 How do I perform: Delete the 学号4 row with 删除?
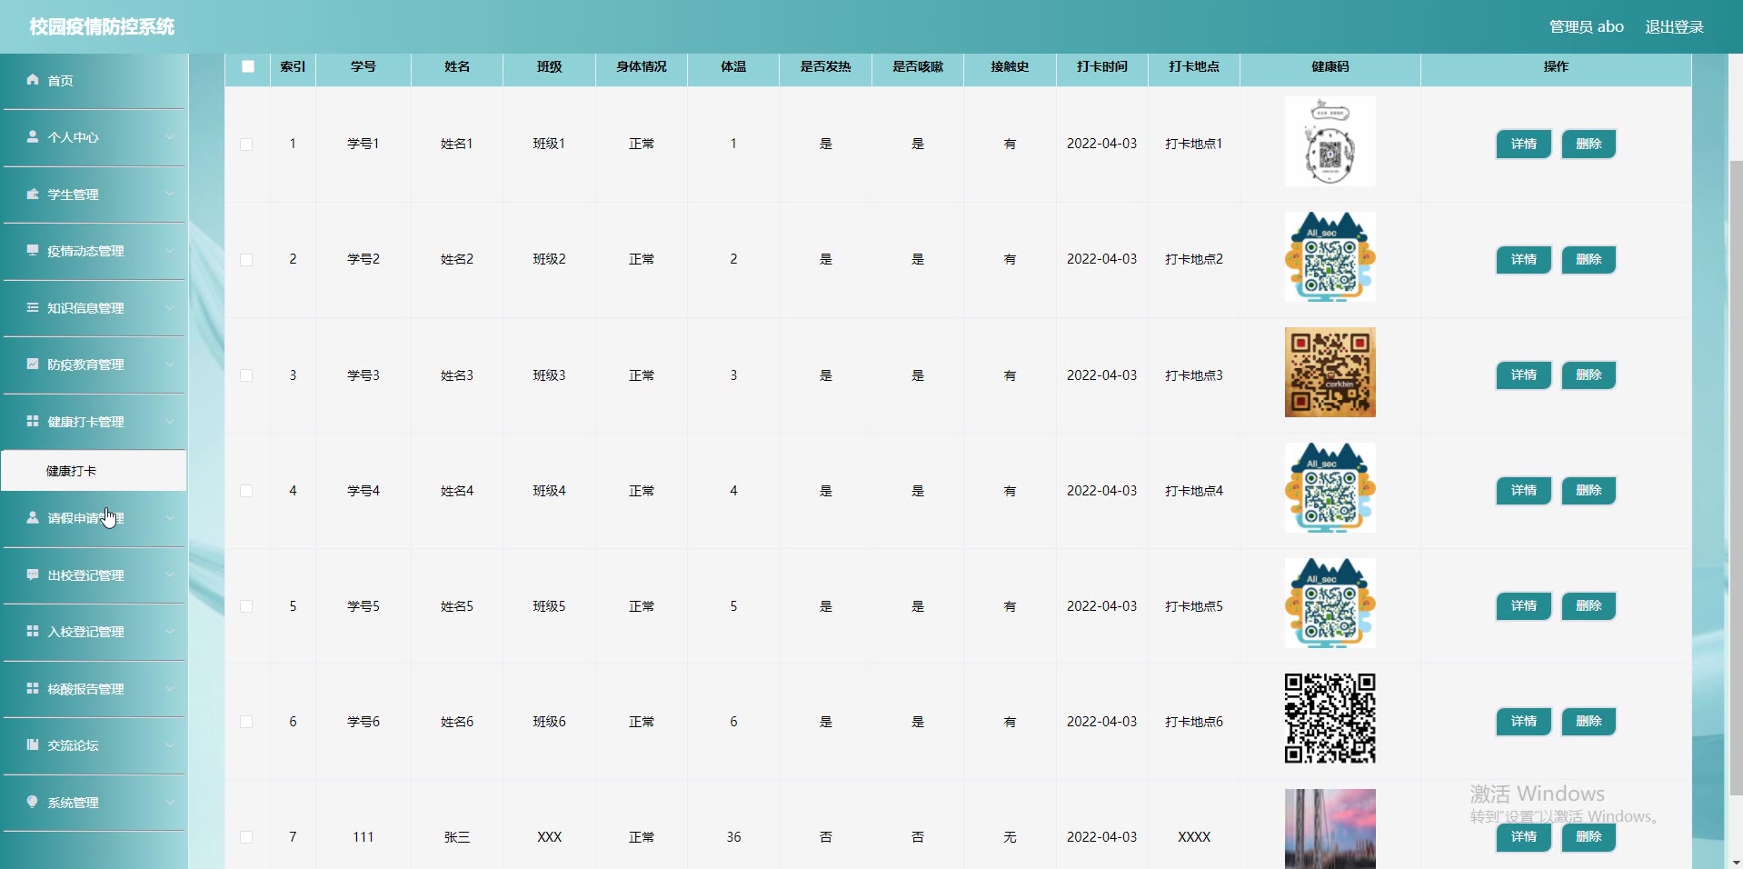coord(1589,490)
